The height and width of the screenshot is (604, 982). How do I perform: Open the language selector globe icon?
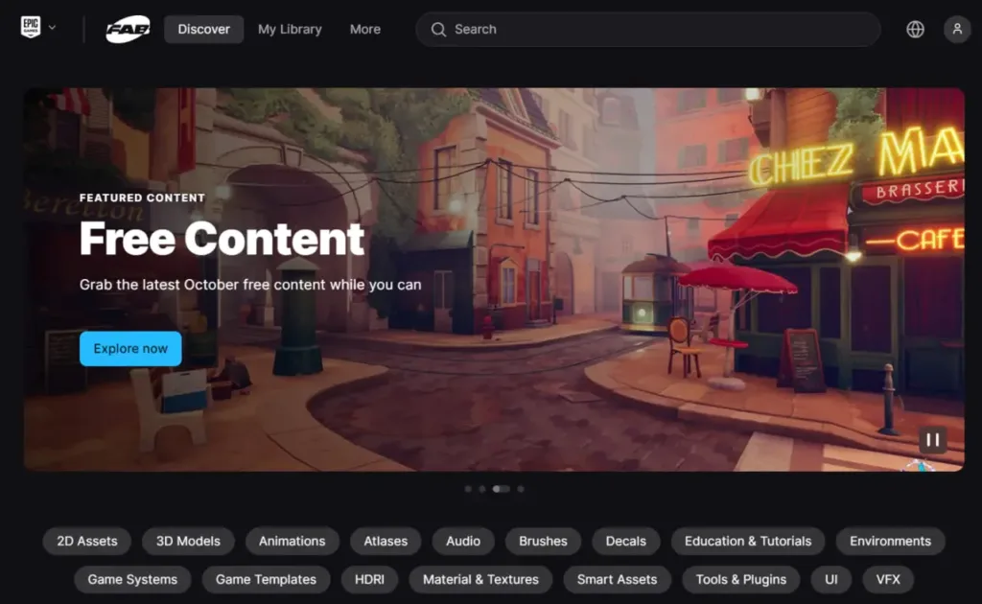click(915, 29)
